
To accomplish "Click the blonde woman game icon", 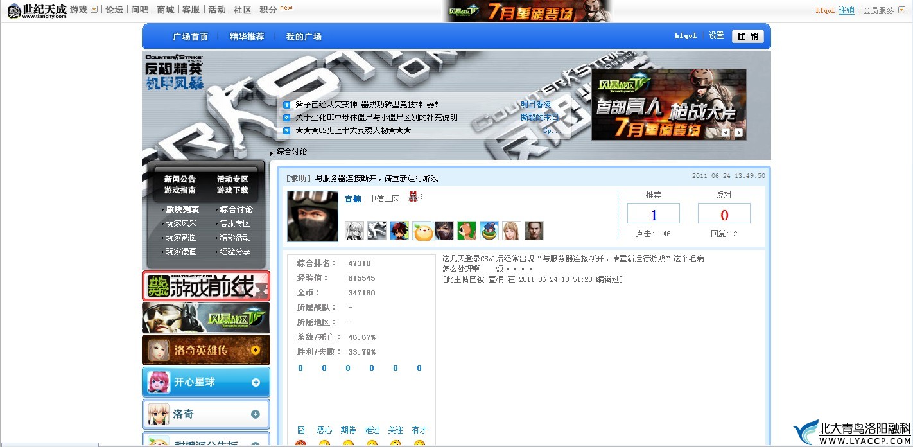I will tap(512, 231).
